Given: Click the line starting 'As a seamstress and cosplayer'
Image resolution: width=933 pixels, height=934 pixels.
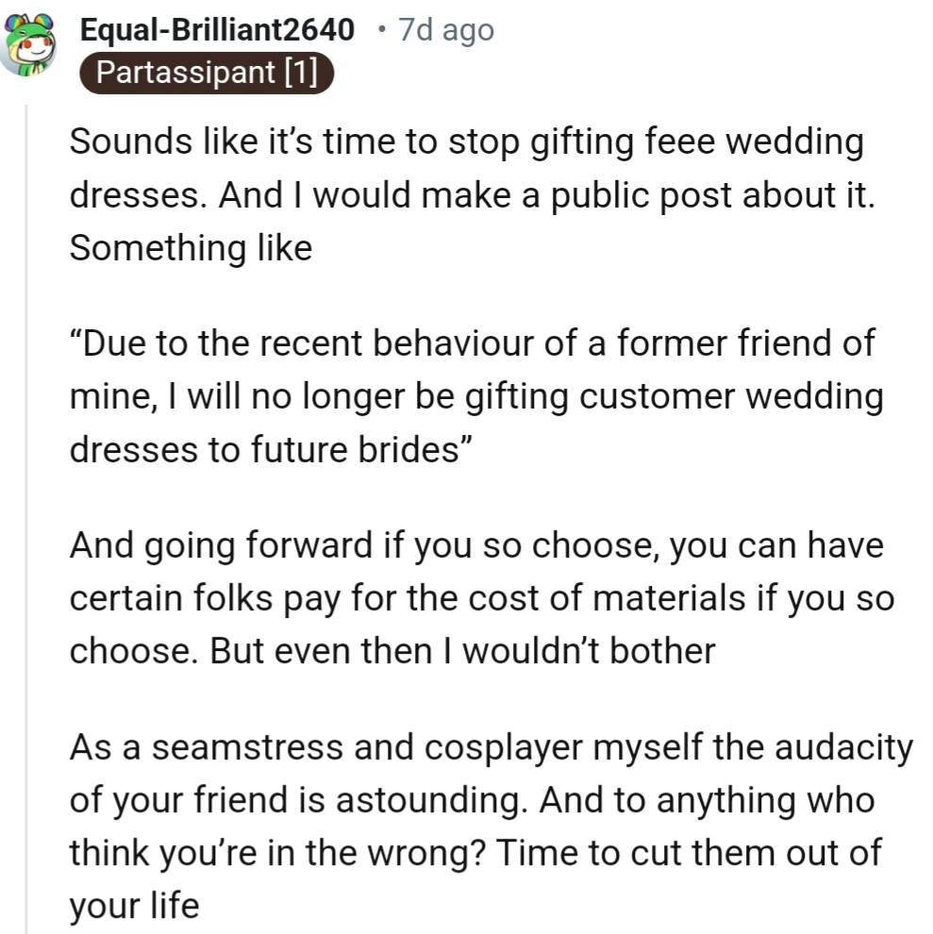Looking at the screenshot, I should tap(491, 747).
